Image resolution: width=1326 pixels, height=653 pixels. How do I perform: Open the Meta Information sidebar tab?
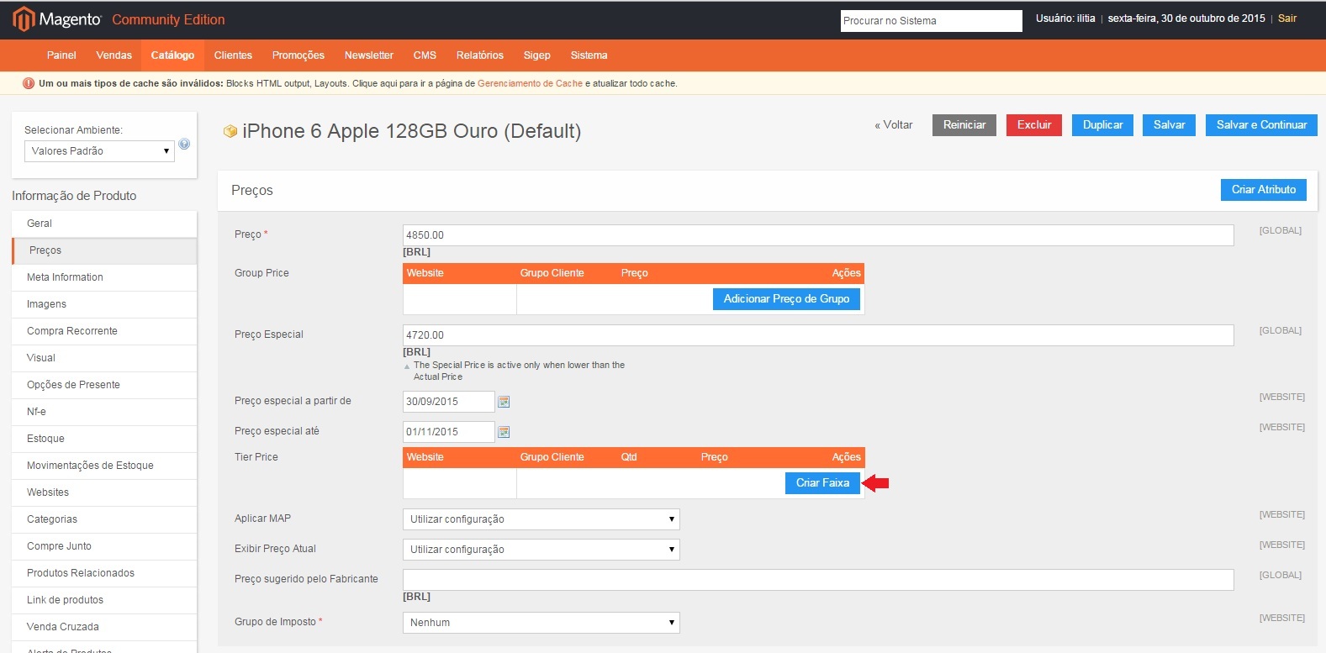point(104,277)
